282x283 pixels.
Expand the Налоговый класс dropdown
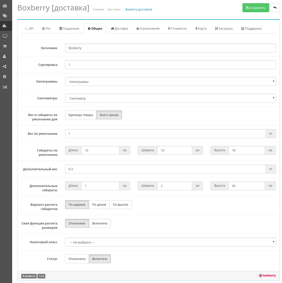(170, 242)
